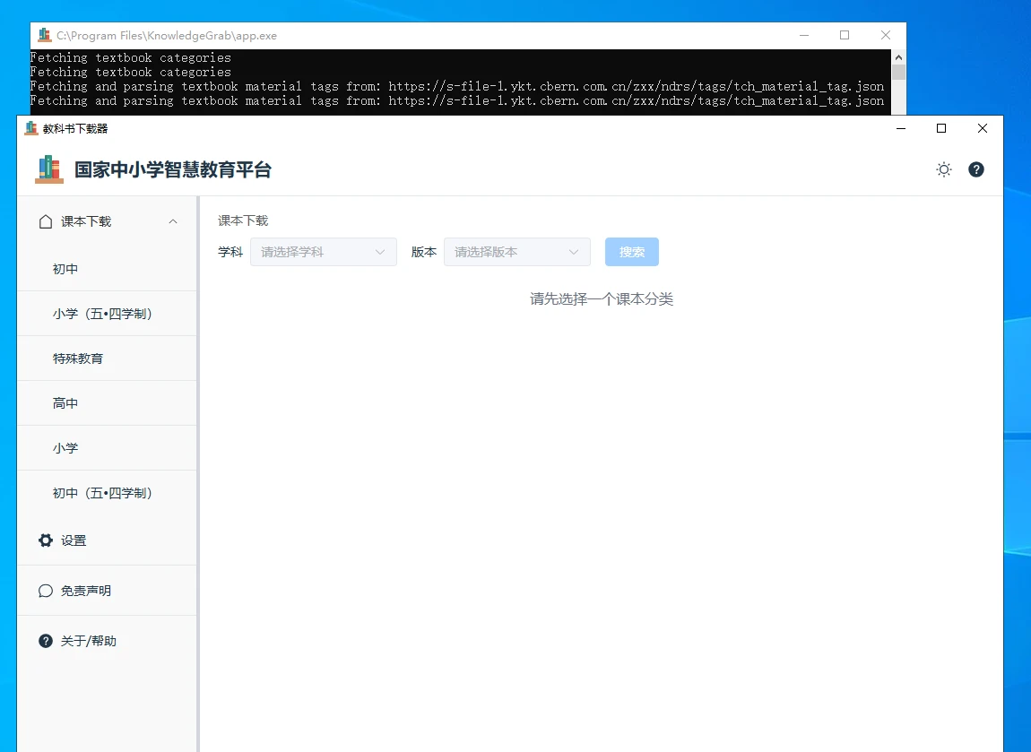The image size is (1031, 752).
Task: Collapse the 课本下载 menu chevron
Action: (x=173, y=221)
